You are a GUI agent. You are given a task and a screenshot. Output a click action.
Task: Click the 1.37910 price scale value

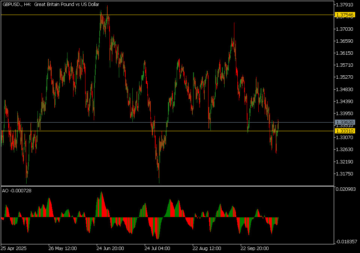pyautogui.click(x=344, y=5)
